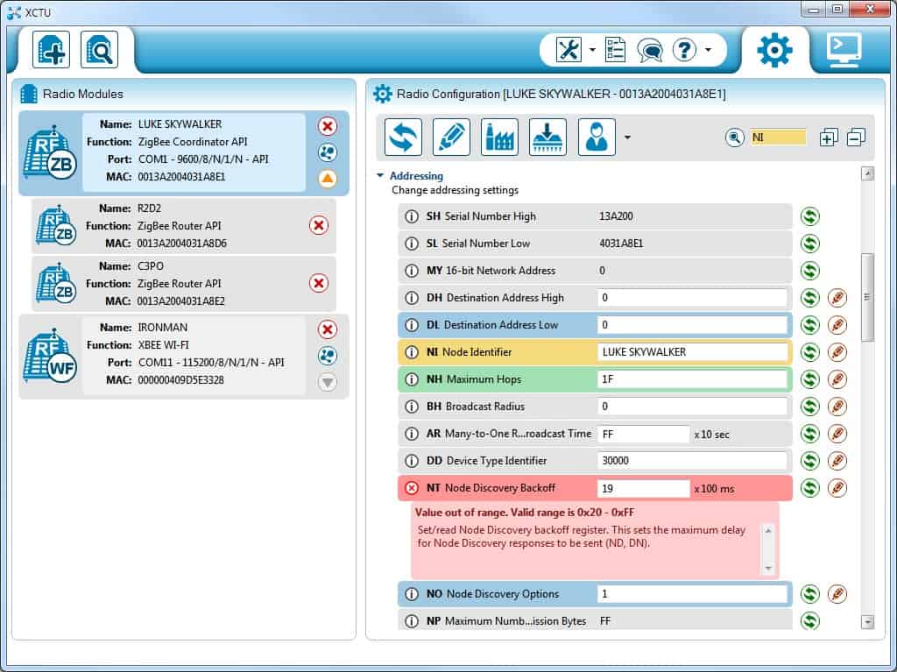Click NT Node Discovery Backoff field
This screenshot has height=672, width=897.
[x=644, y=488]
